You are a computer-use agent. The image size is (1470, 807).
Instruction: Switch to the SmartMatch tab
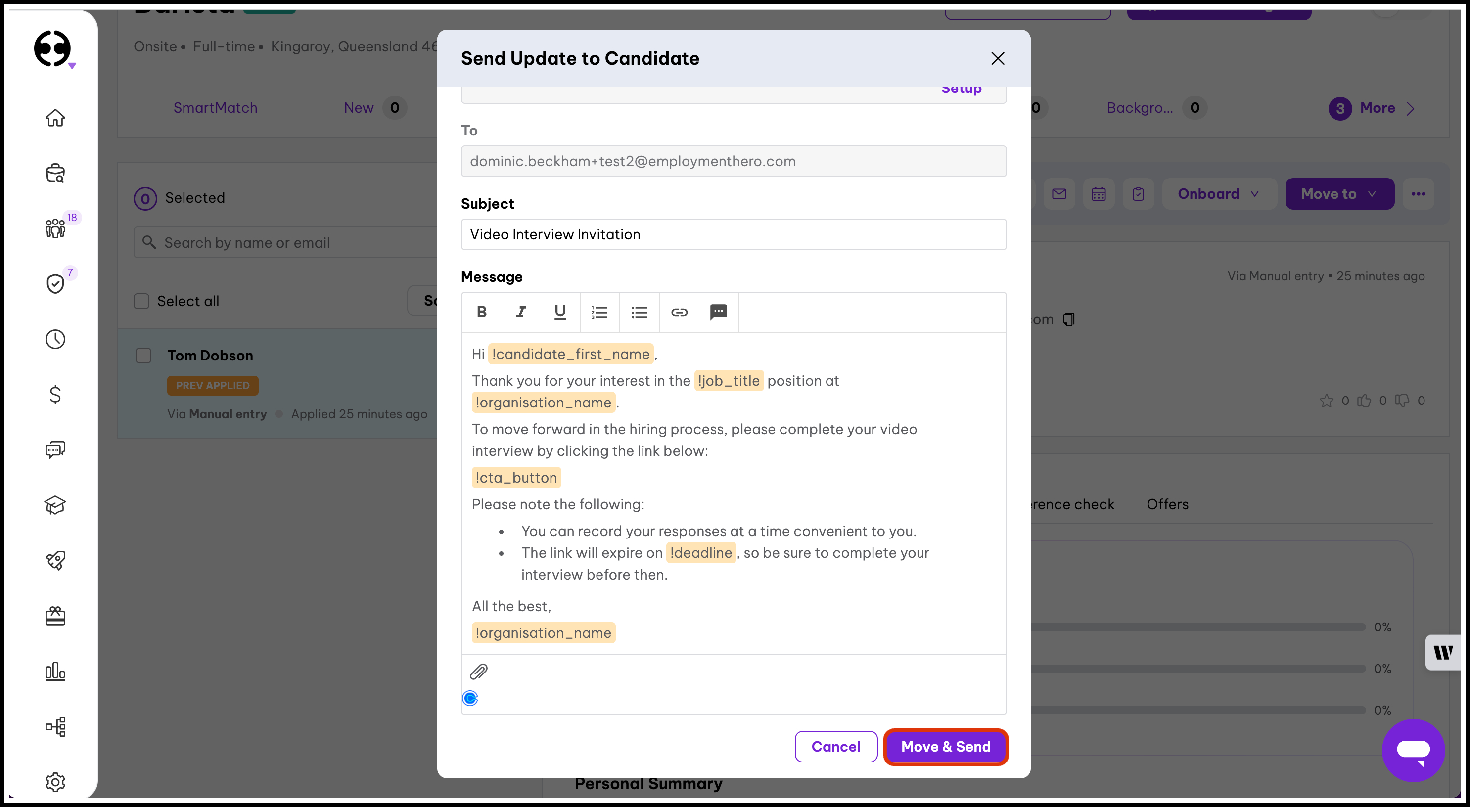215,108
